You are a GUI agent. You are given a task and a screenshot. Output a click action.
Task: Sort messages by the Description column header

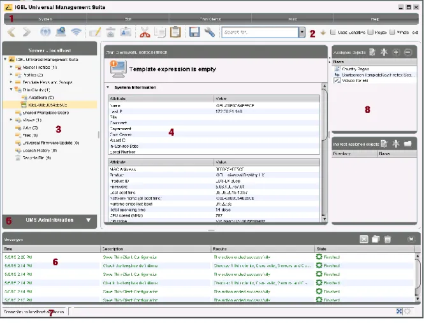point(156,248)
